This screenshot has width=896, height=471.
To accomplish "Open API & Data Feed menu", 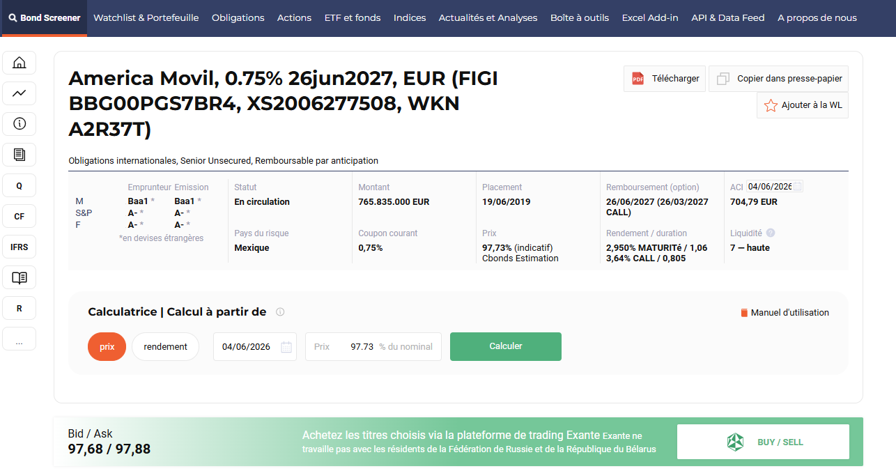I will point(728,18).
